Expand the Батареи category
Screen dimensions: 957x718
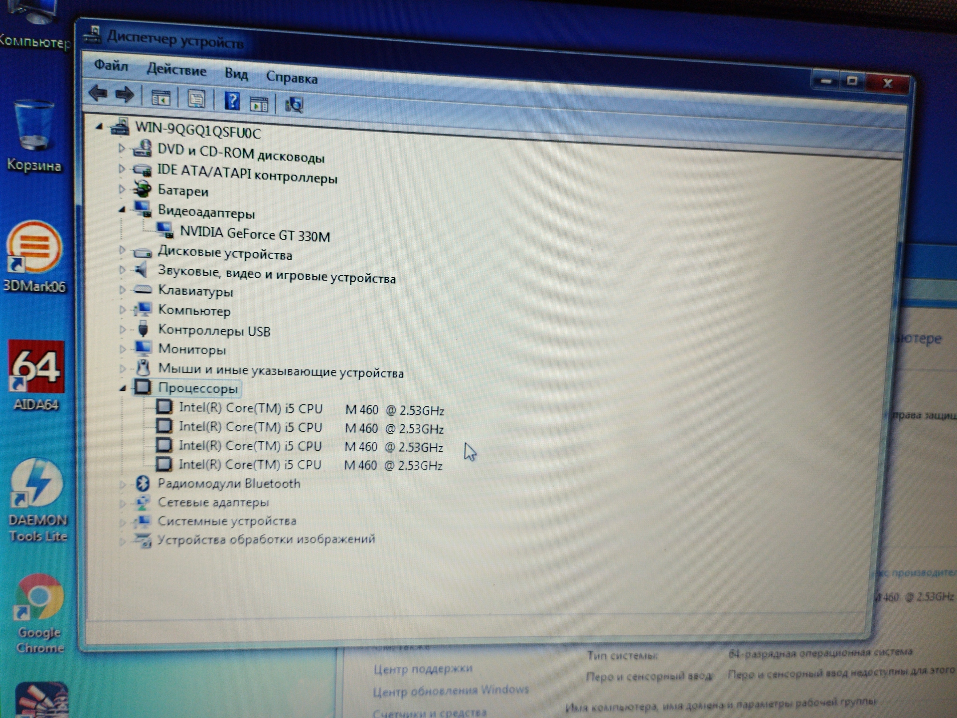click(121, 189)
